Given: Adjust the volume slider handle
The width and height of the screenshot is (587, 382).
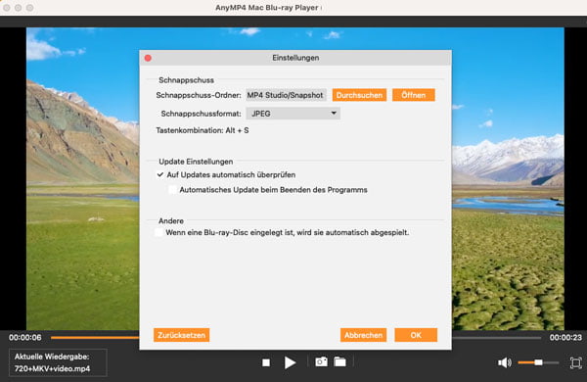Looking at the screenshot, I should coord(538,362).
